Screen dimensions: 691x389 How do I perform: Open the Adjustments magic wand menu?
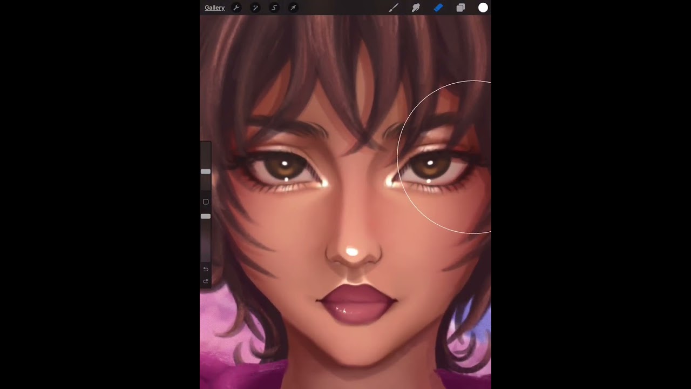tap(255, 8)
